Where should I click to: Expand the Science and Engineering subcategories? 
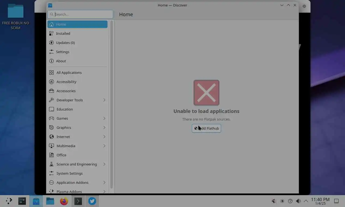click(x=104, y=164)
